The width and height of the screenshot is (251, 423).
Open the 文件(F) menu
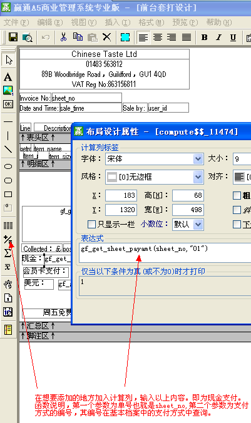[x=16, y=23]
